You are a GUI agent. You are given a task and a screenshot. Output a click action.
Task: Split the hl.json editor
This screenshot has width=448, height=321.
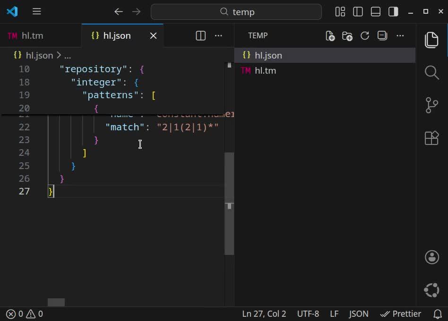pyautogui.click(x=200, y=35)
